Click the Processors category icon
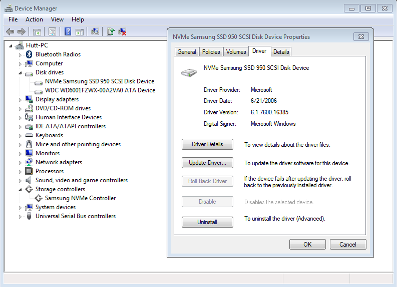The width and height of the screenshot is (397, 287). (x=29, y=171)
